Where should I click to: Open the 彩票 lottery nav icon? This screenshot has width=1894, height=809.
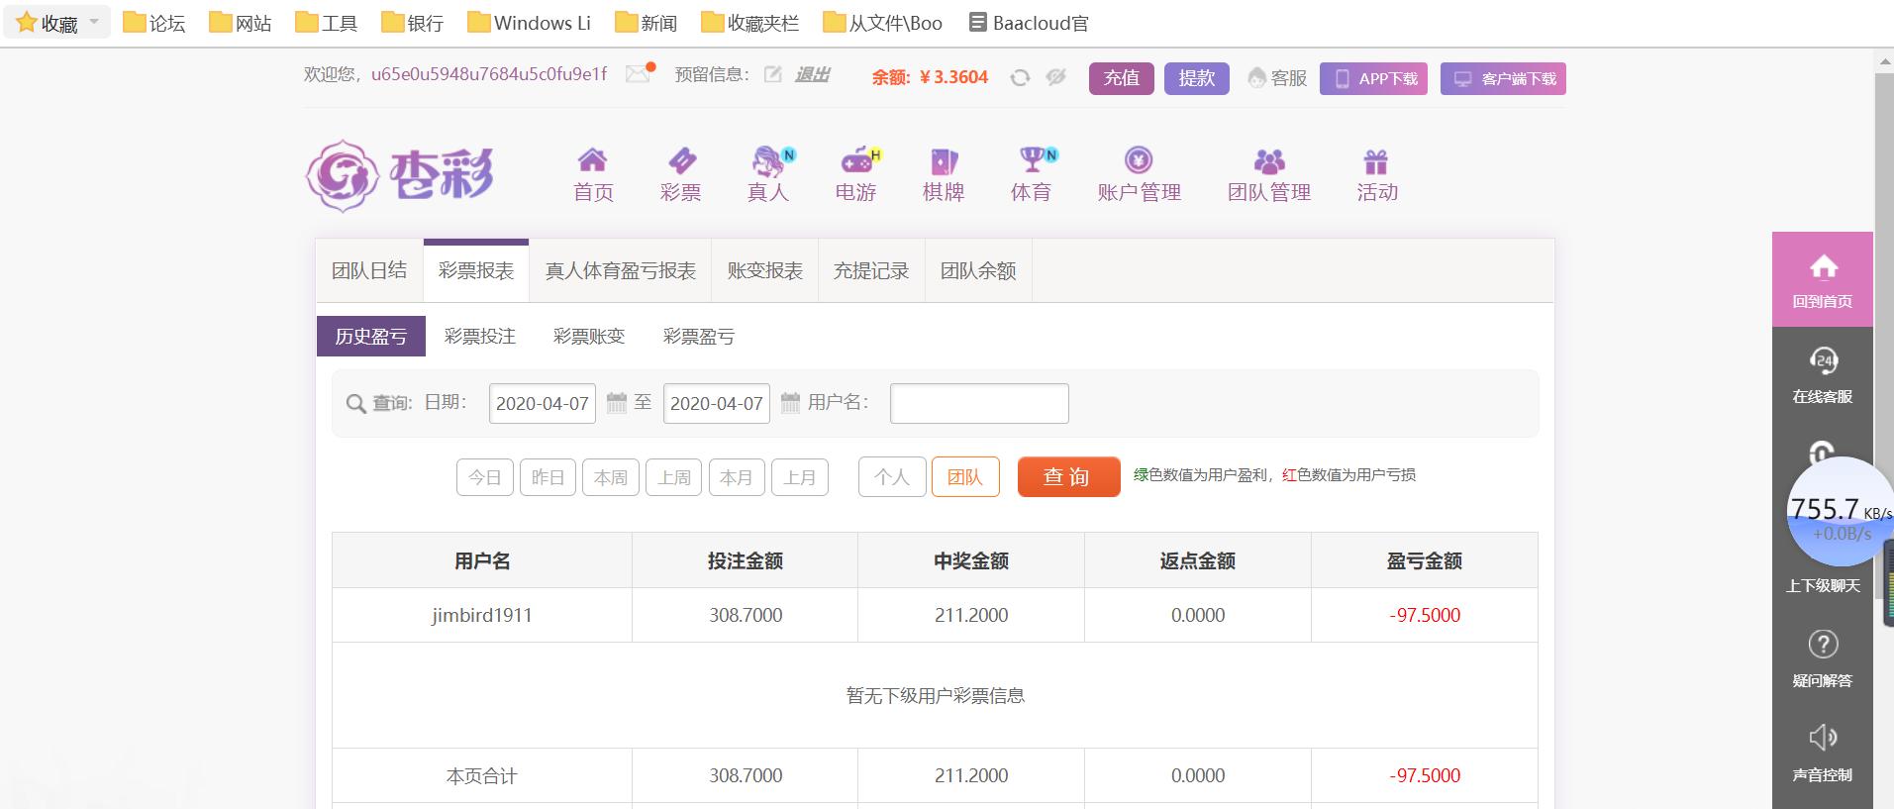(681, 160)
